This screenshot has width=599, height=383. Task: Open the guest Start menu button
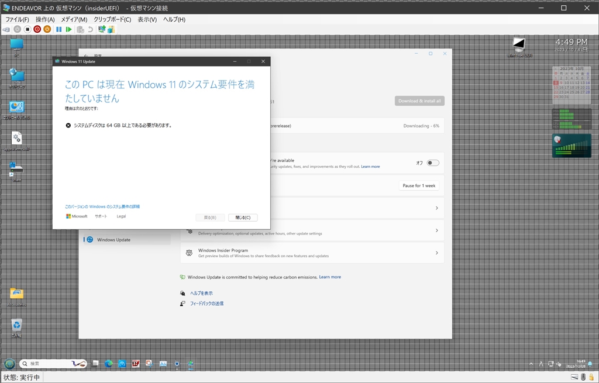[9, 364]
